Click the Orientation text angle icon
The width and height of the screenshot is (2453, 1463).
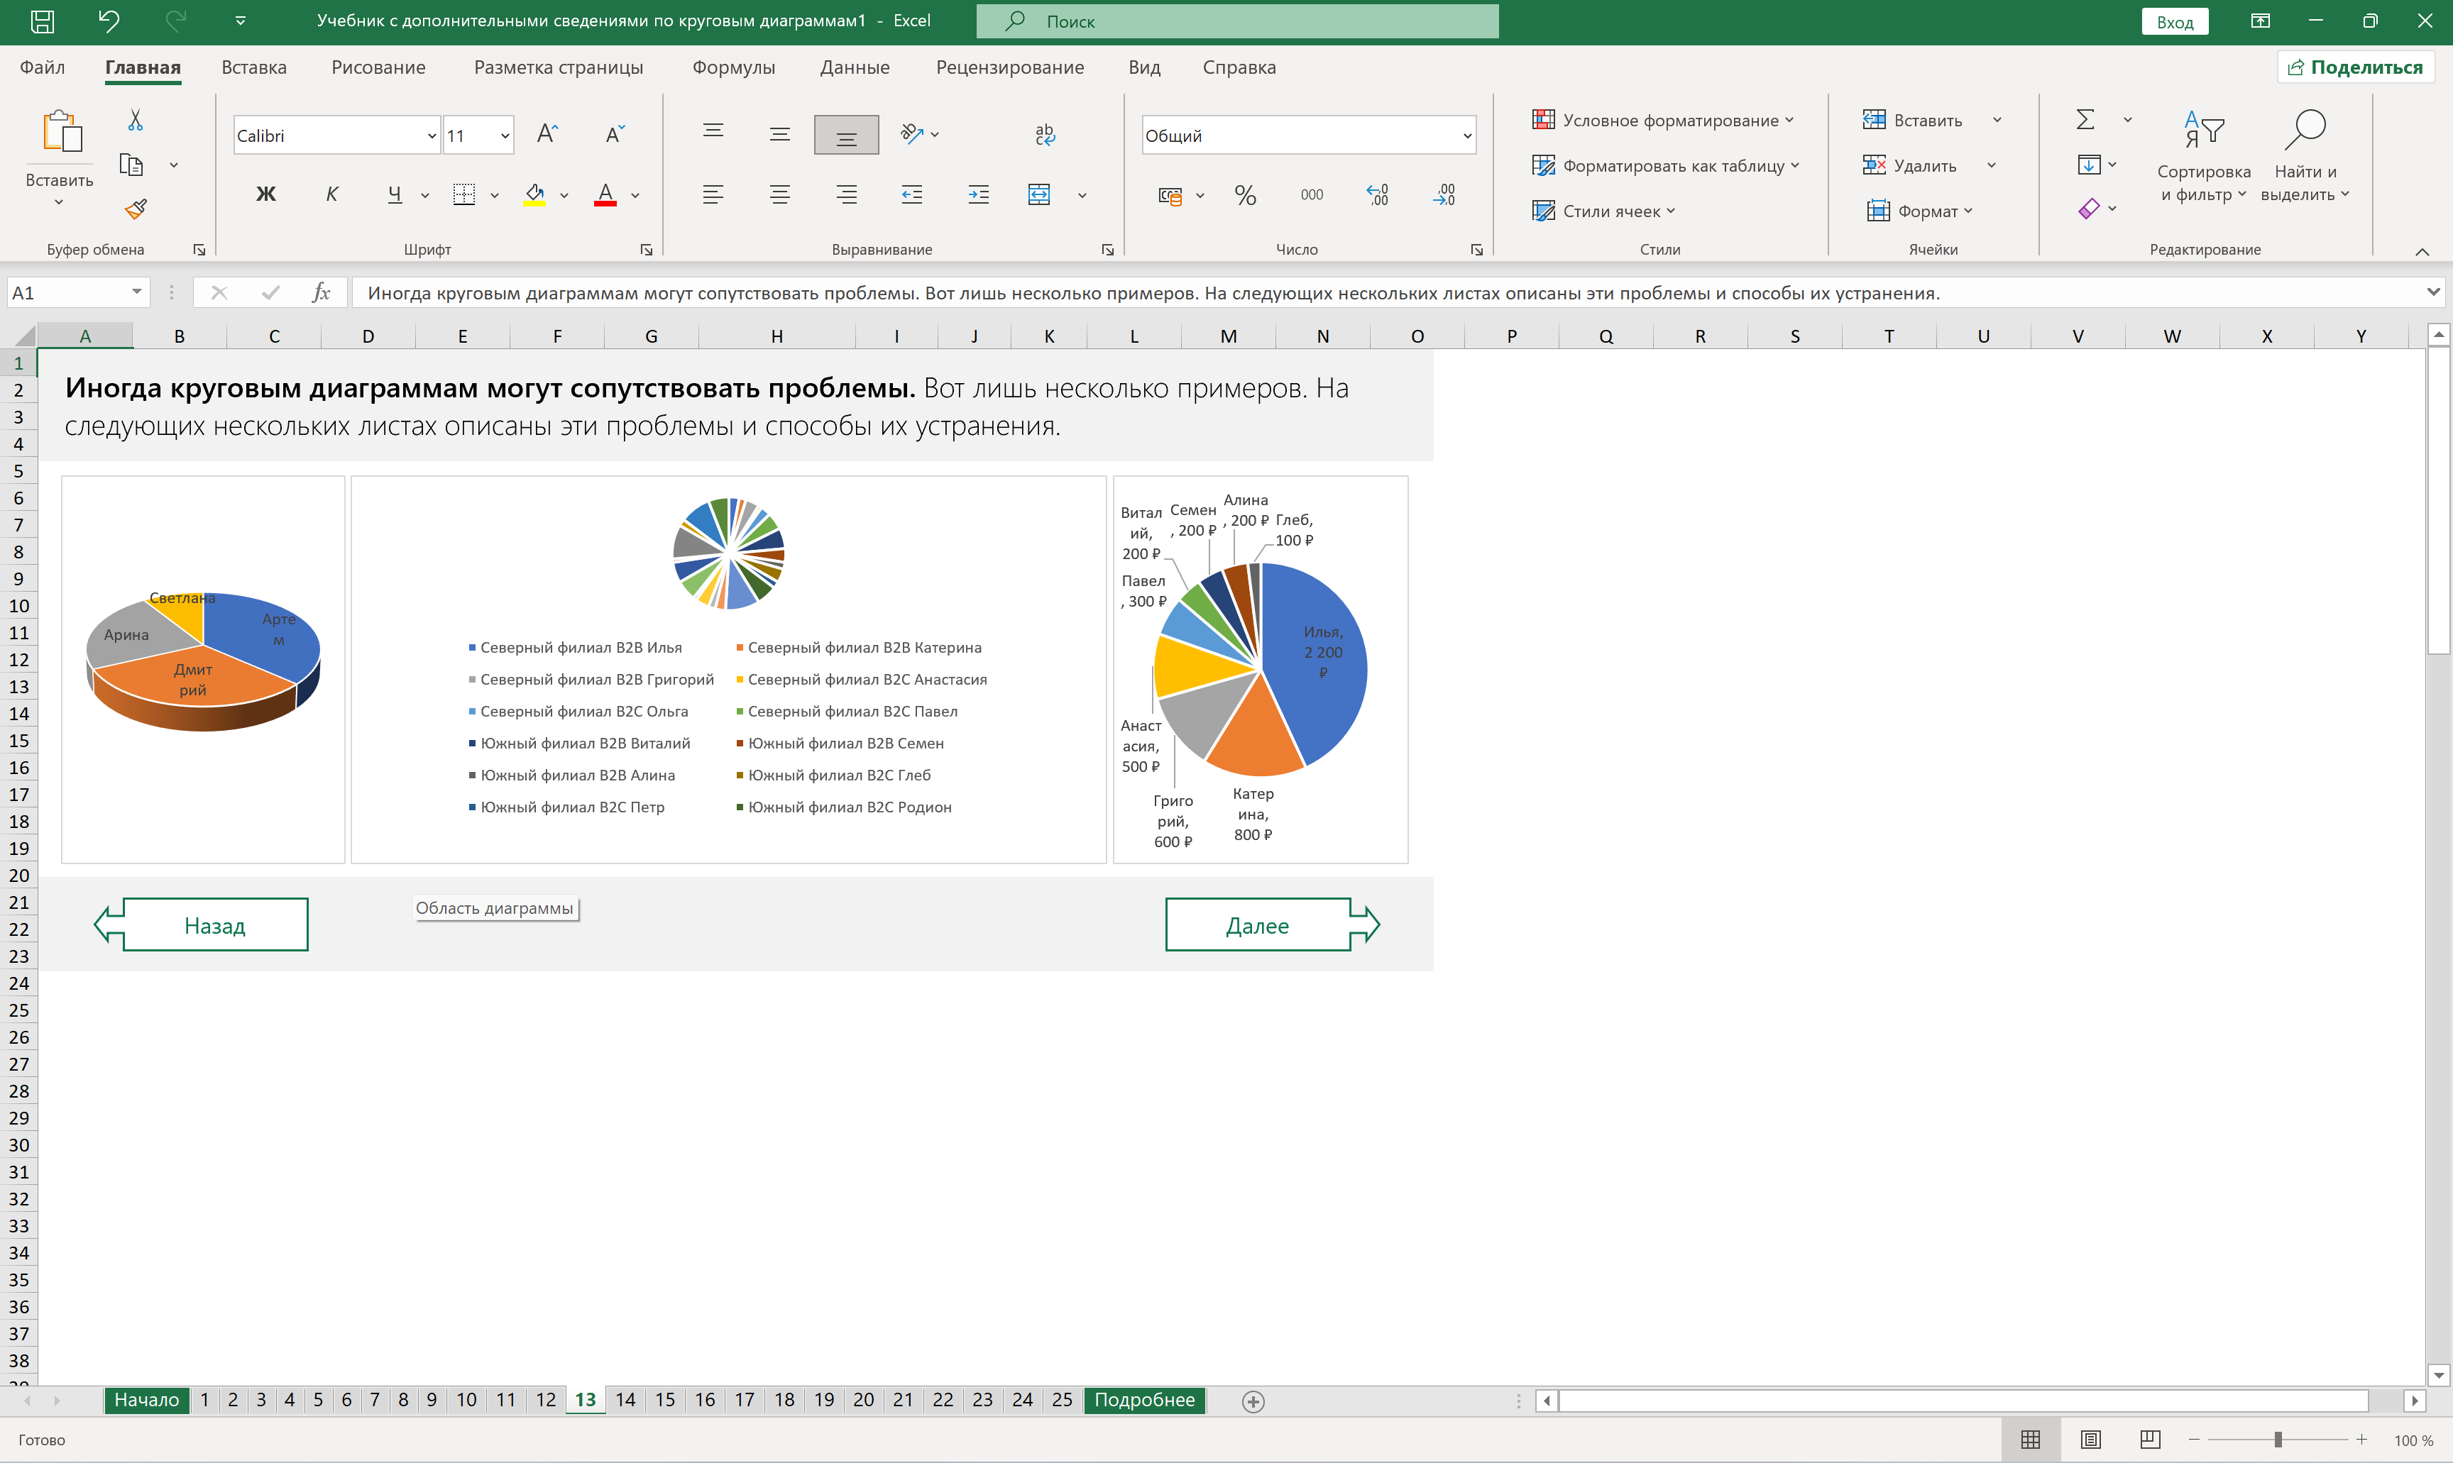pyautogui.click(x=912, y=134)
